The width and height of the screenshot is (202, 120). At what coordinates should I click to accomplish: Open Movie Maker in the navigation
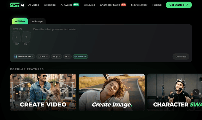(139, 5)
